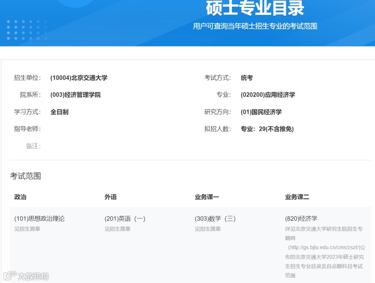The width and height of the screenshot is (375, 283).
Task: Select subtitle 用户可查询当年硕士招生专业的考试范围
Action: 255,26
